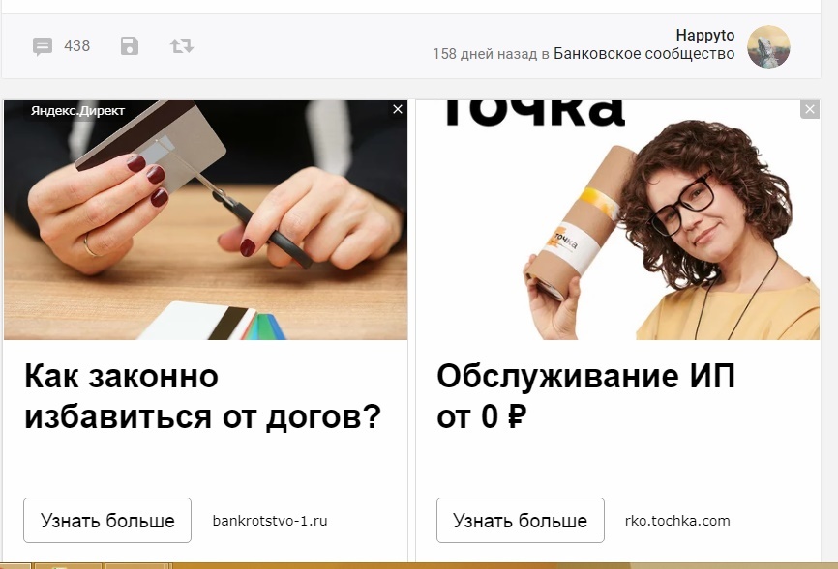The width and height of the screenshot is (838, 569).
Task: Click the 438 comments count
Action: (77, 46)
